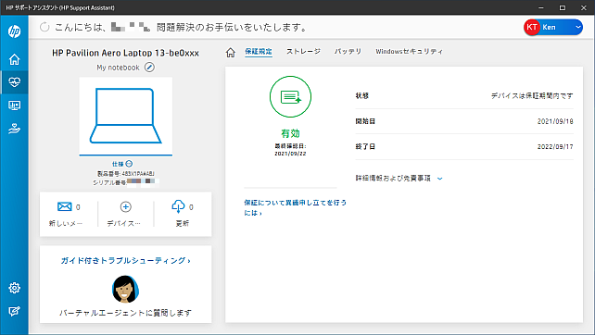The height and width of the screenshot is (335, 595).
Task: Click the My notebook nickname text
Action: click(x=118, y=68)
